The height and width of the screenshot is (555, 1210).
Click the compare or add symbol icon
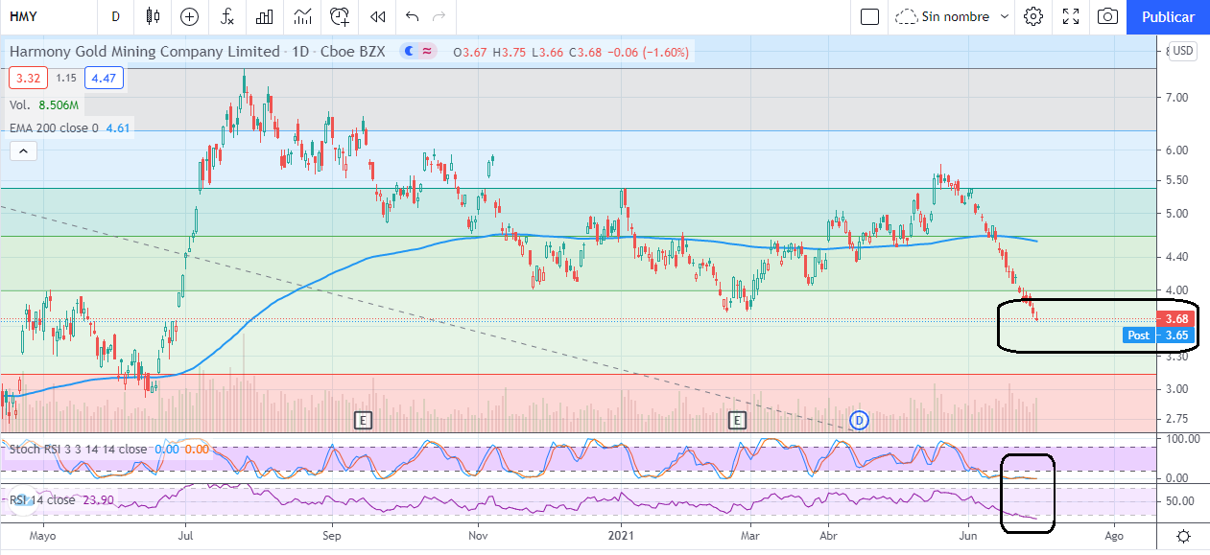click(189, 16)
